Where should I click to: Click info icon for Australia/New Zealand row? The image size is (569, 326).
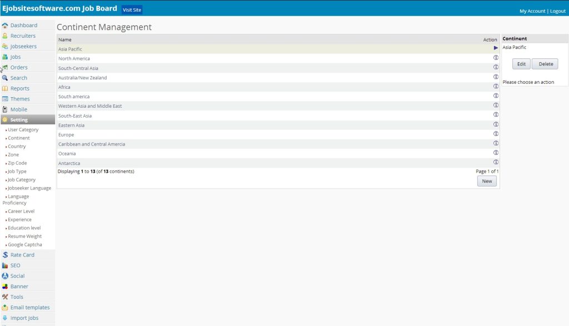click(x=496, y=77)
